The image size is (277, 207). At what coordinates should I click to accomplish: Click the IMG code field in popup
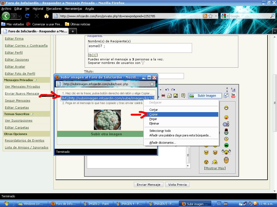click(108, 98)
